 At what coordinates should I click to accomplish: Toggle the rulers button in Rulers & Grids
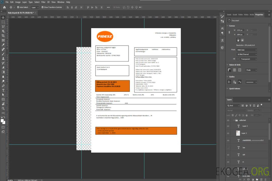pyautogui.click(x=229, y=70)
